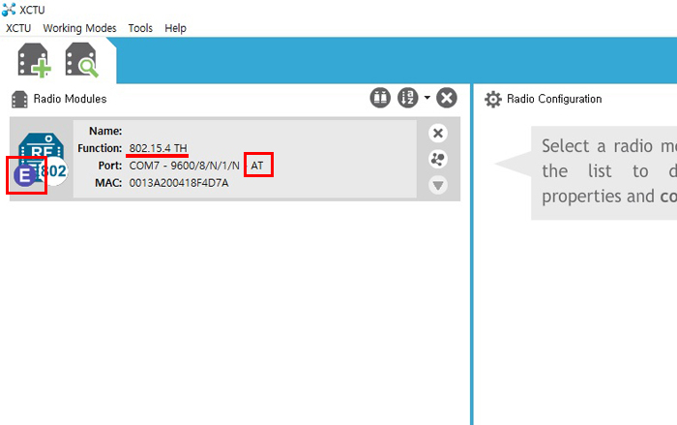Click the Radio Configuration panel title
Viewport: 677px width, 425px height.
click(554, 99)
